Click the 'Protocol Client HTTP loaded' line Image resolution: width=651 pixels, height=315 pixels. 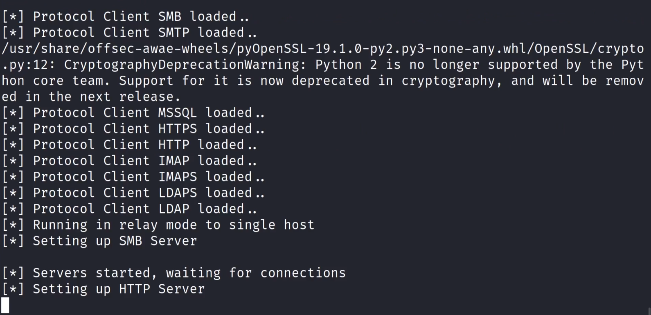point(129,145)
